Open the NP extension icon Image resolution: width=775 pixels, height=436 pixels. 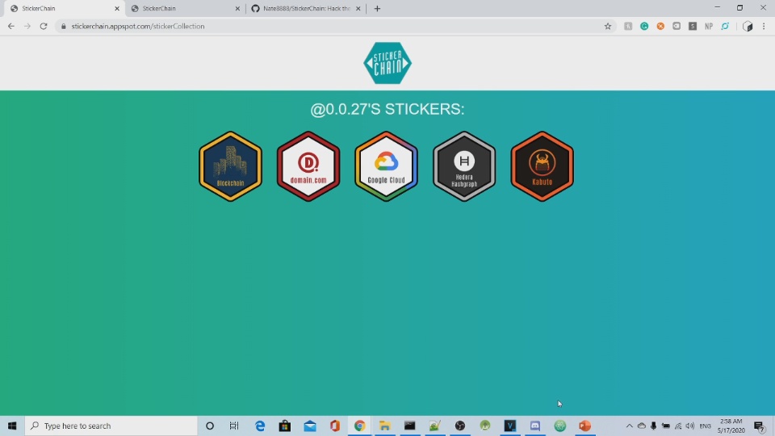tap(709, 26)
